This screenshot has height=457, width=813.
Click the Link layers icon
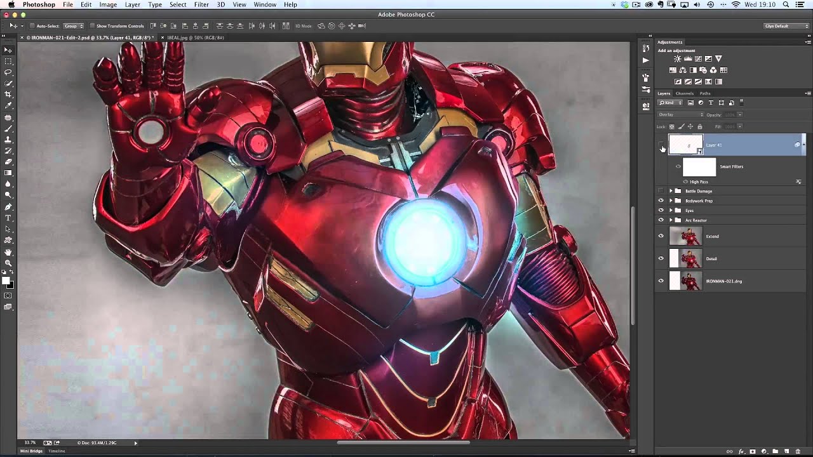(x=729, y=451)
